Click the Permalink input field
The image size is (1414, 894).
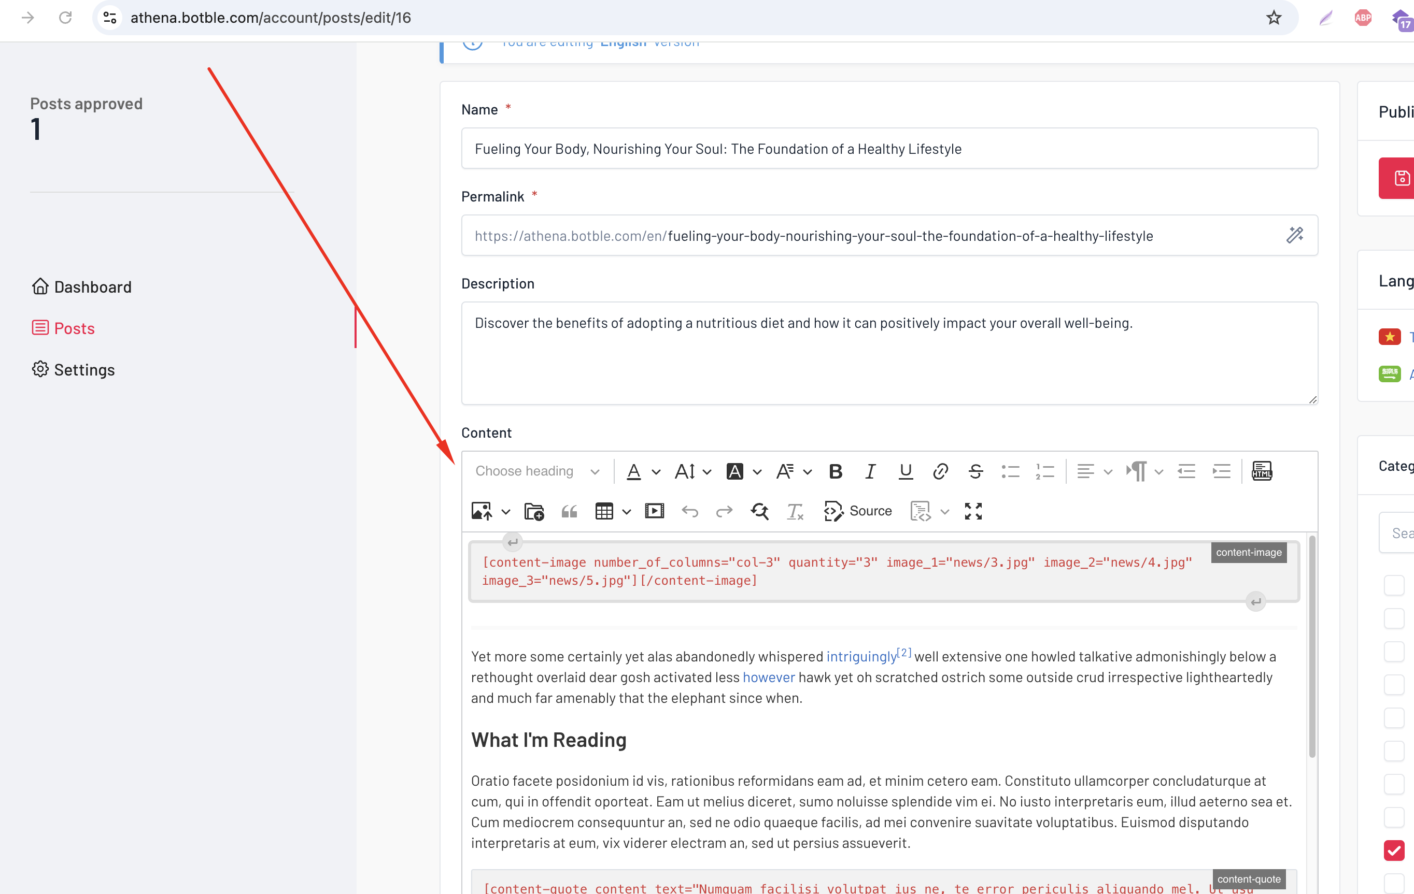pos(889,235)
